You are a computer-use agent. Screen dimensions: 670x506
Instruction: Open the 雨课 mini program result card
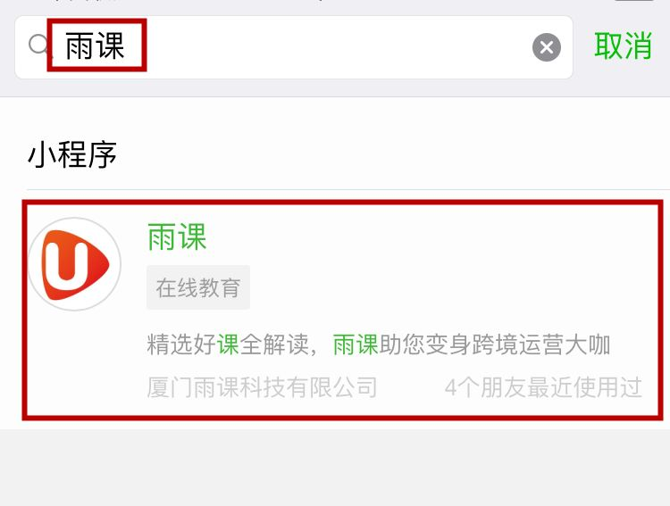[342, 310]
